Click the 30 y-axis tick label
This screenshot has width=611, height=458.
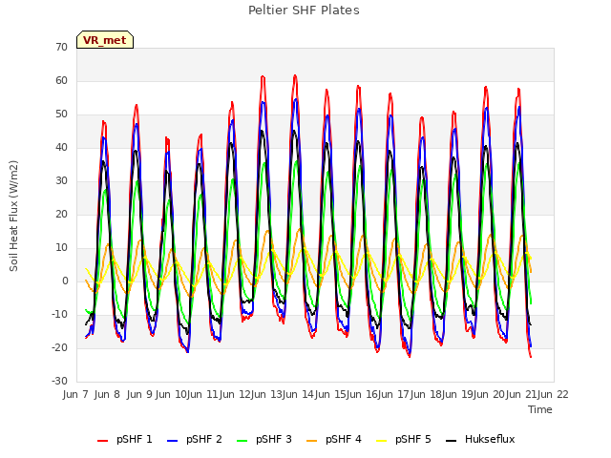[x=61, y=180]
